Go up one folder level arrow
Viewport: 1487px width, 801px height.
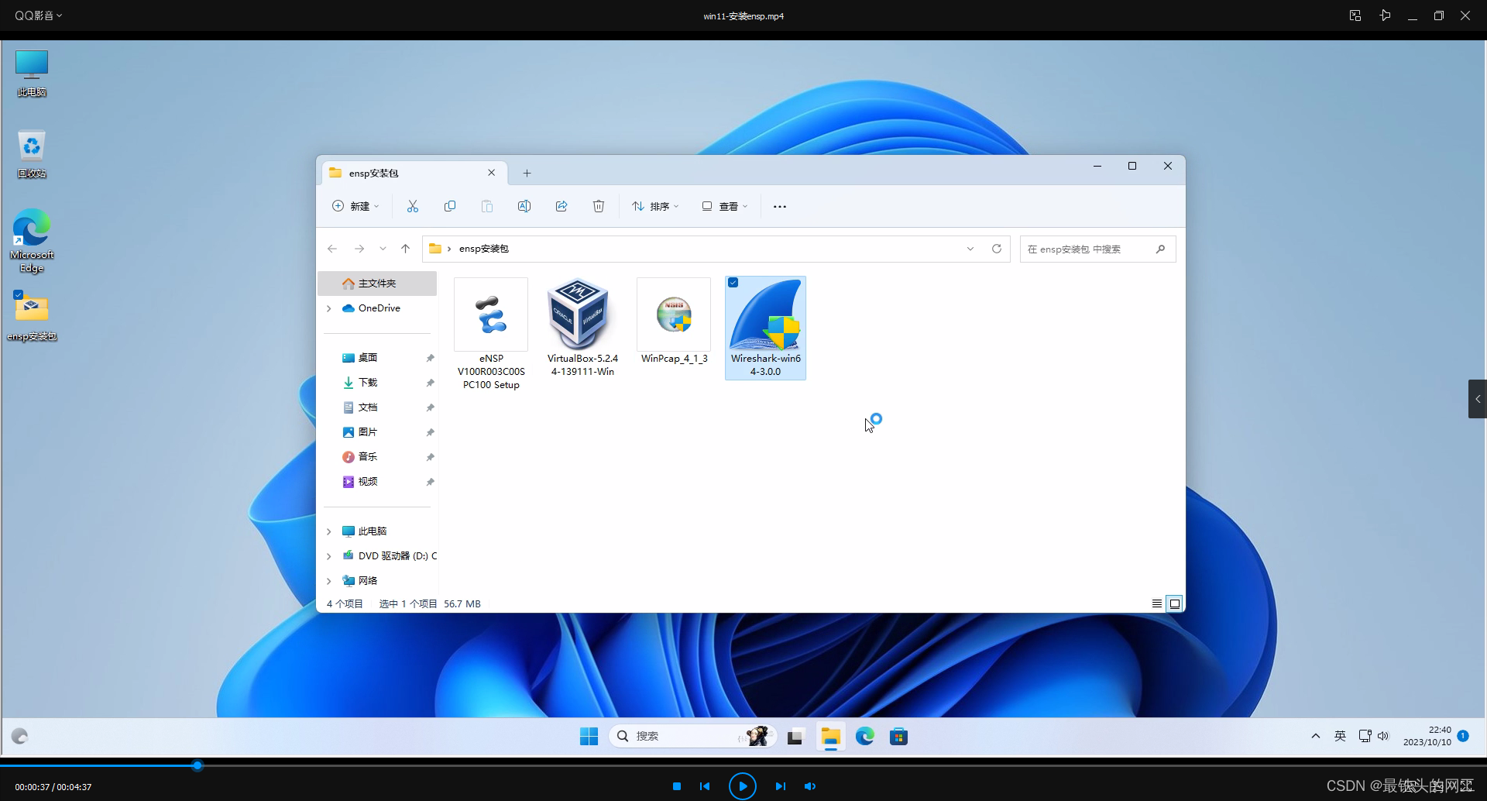click(405, 249)
